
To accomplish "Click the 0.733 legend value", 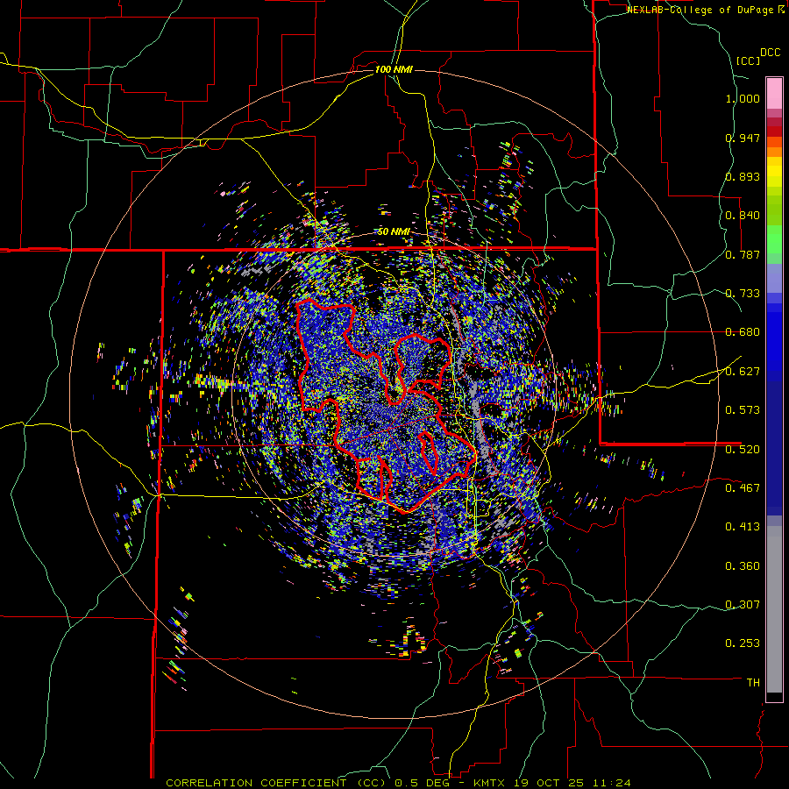I will (743, 294).
